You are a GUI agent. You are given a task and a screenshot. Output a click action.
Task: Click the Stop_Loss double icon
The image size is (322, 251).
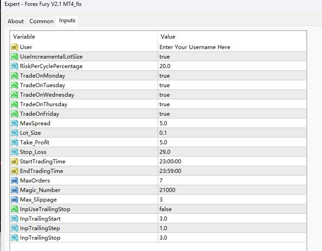coord(15,152)
